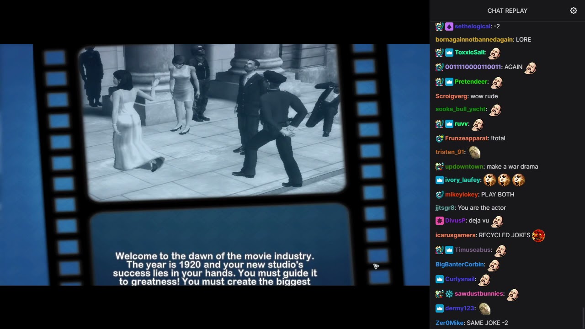Click the emote in Curlysnail's message
585x329 pixels.
click(x=484, y=280)
